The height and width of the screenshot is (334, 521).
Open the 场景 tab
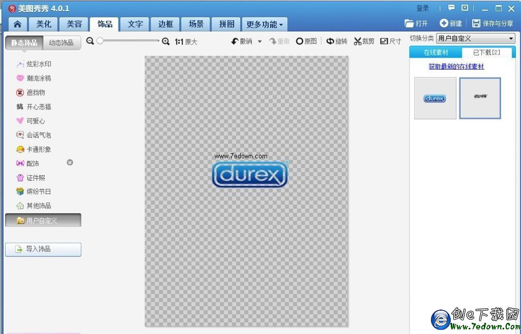coord(196,24)
